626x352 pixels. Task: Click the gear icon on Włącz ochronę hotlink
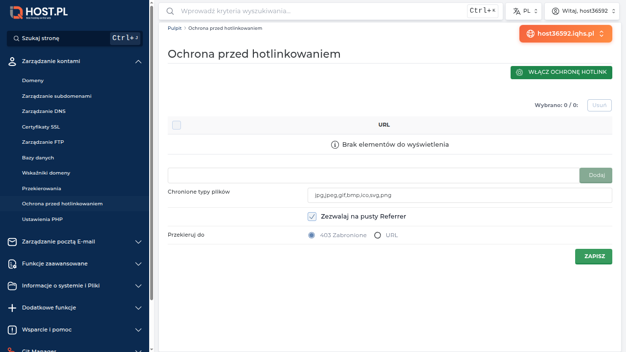[519, 72]
